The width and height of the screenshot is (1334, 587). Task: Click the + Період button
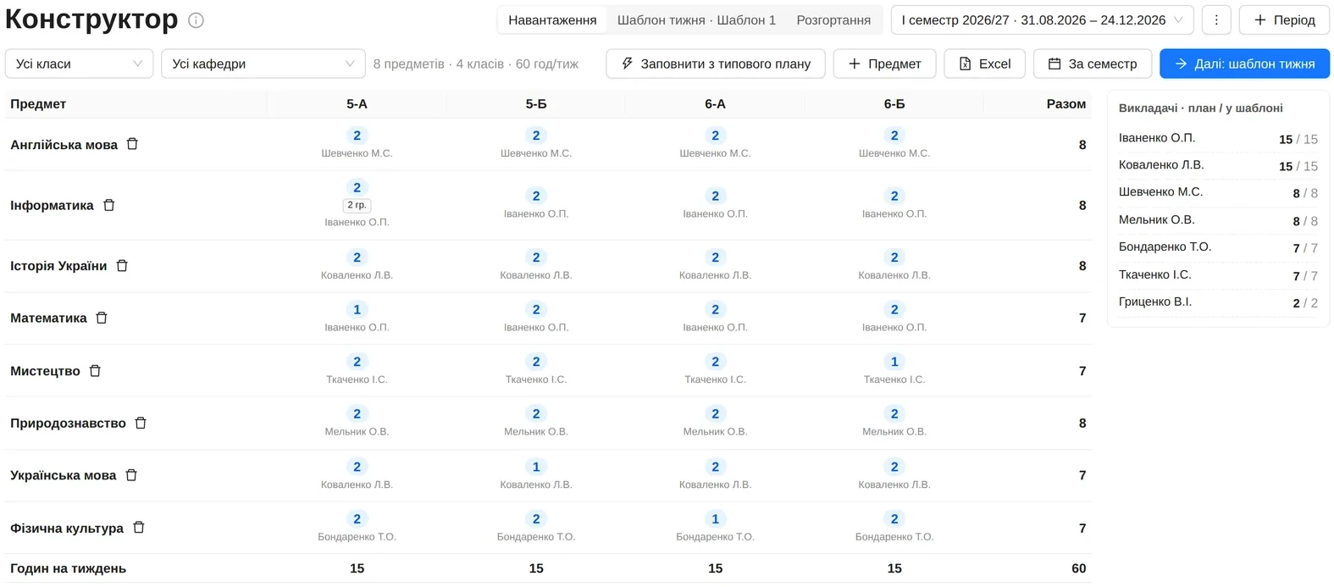tap(1284, 20)
